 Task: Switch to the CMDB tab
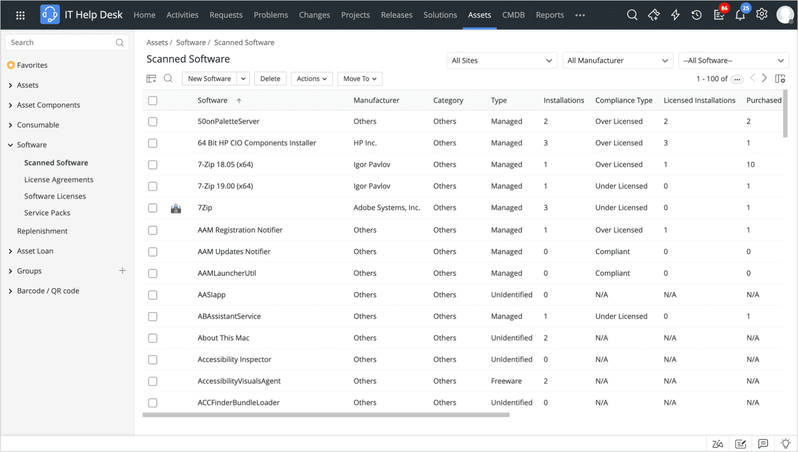tap(513, 15)
